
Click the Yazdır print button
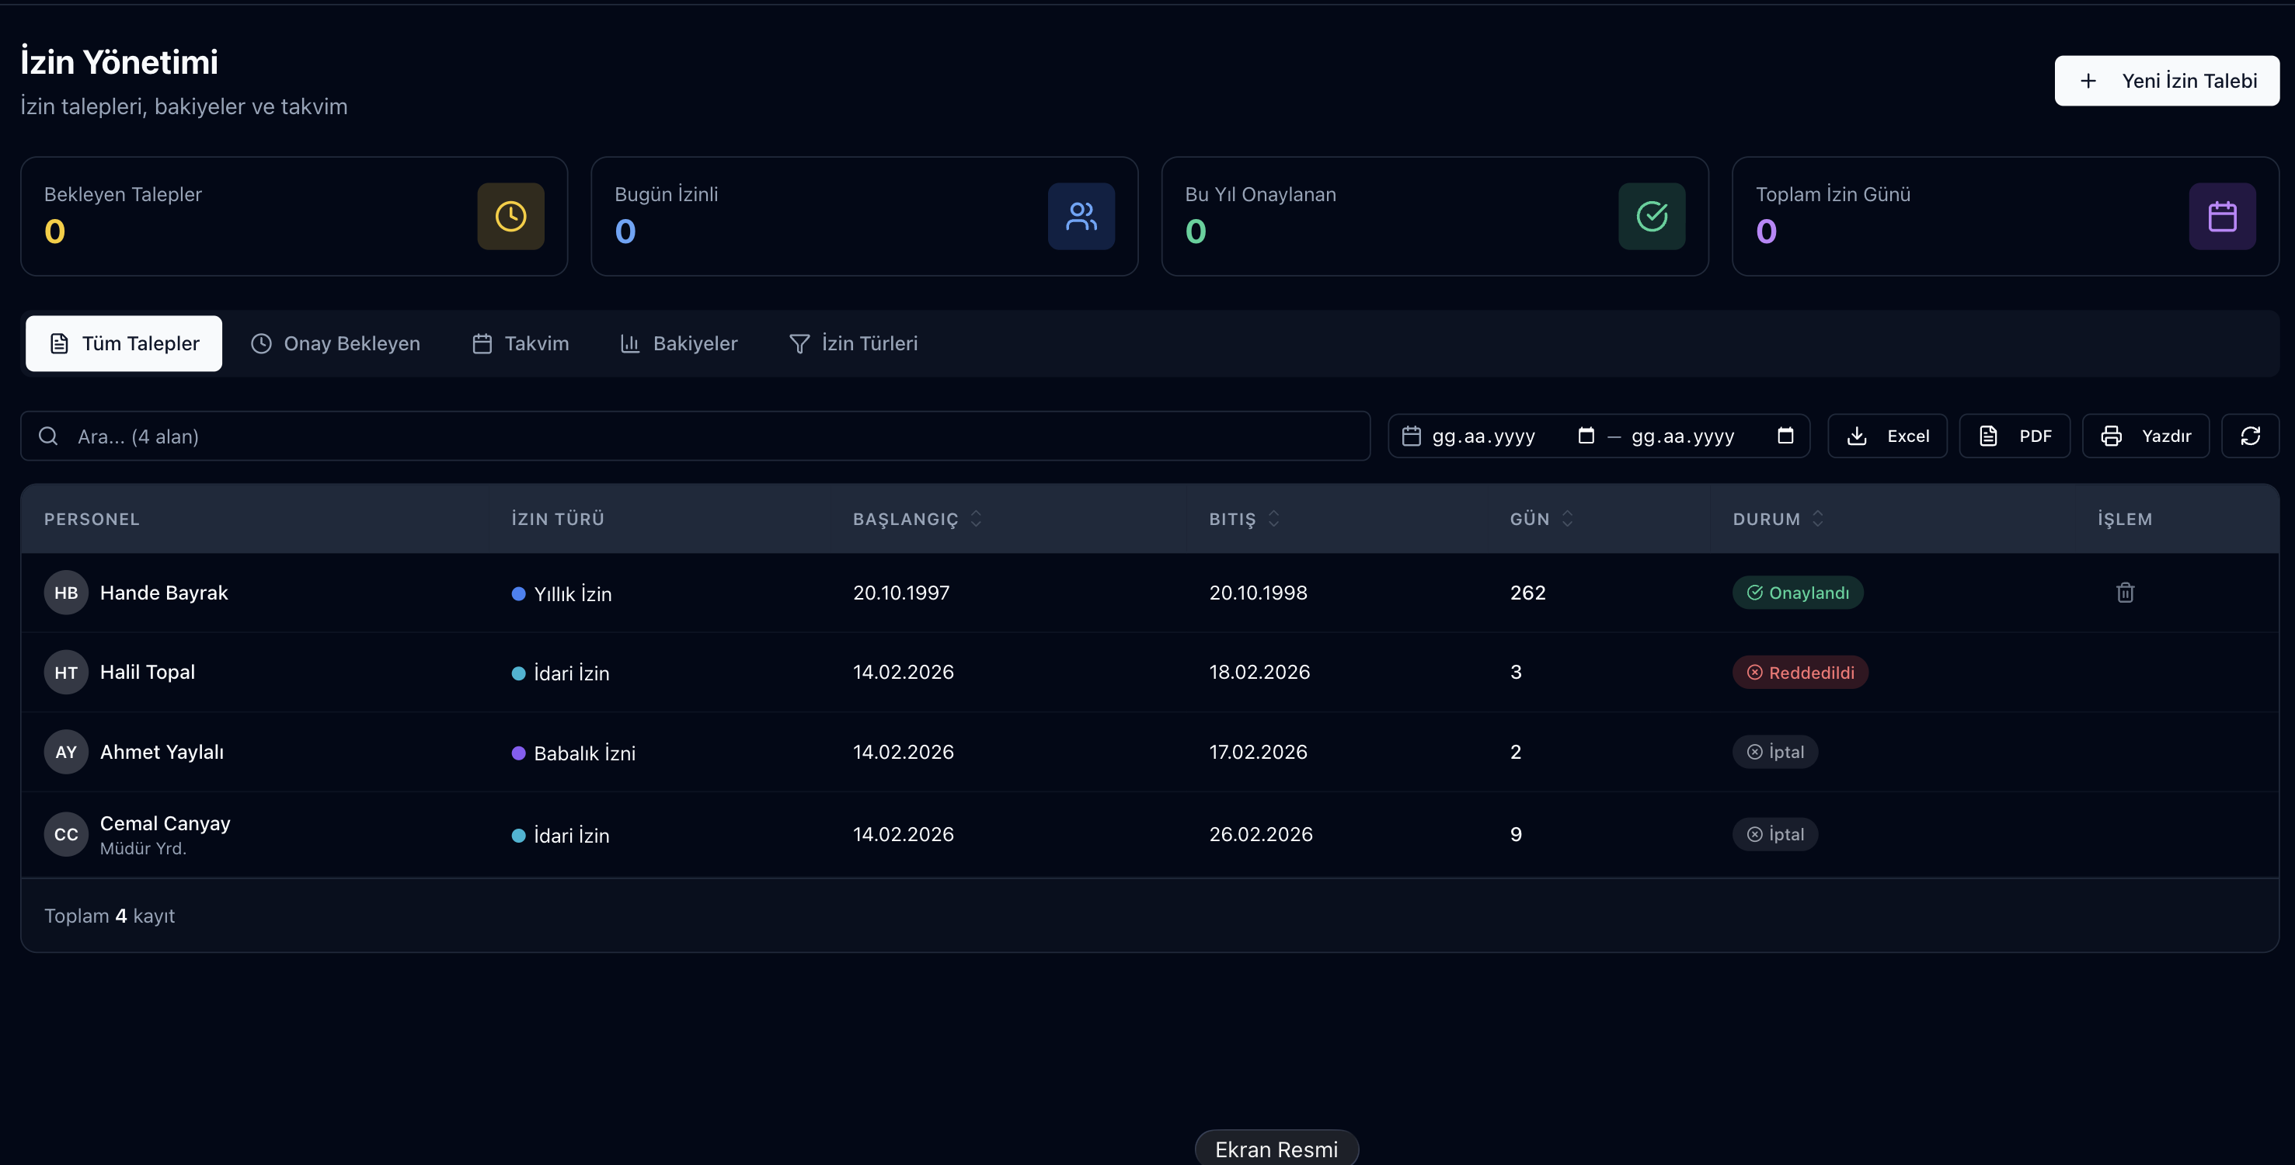pyautogui.click(x=2145, y=436)
